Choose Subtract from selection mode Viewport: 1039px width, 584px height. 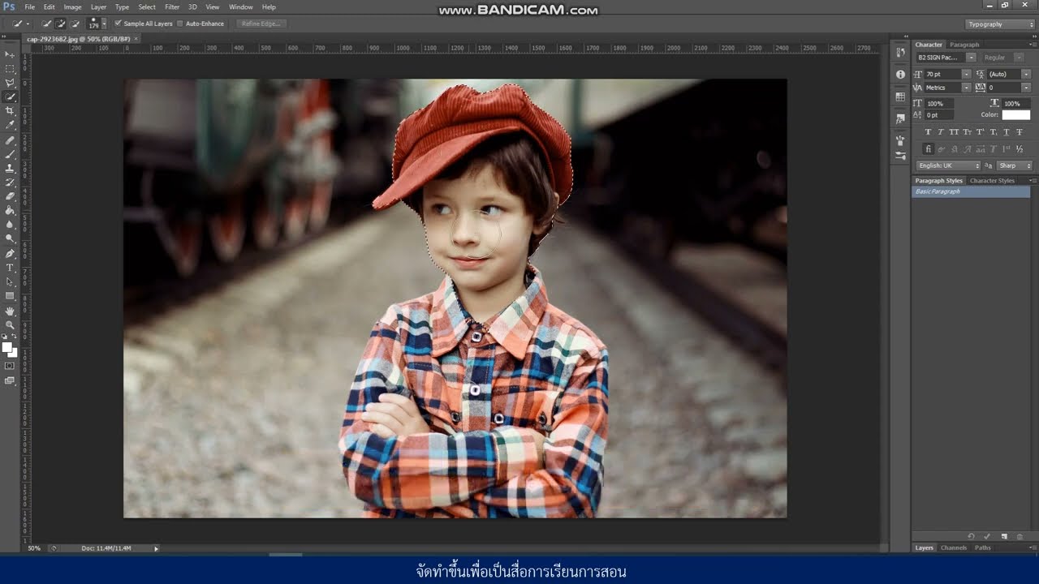[x=75, y=24]
